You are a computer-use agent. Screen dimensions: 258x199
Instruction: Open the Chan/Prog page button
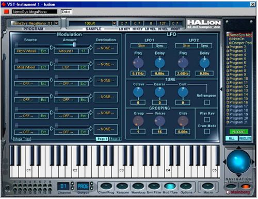106,186
